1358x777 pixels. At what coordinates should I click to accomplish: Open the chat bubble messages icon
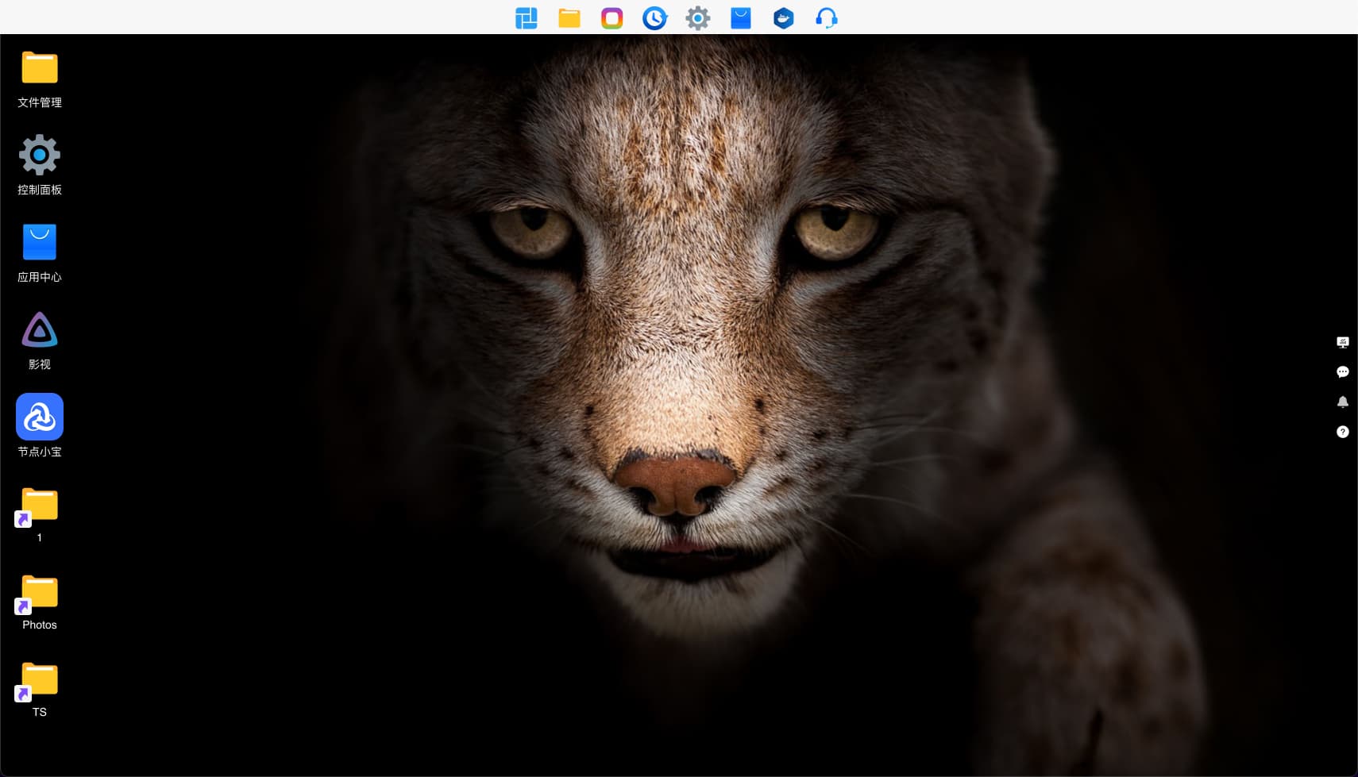point(1343,371)
